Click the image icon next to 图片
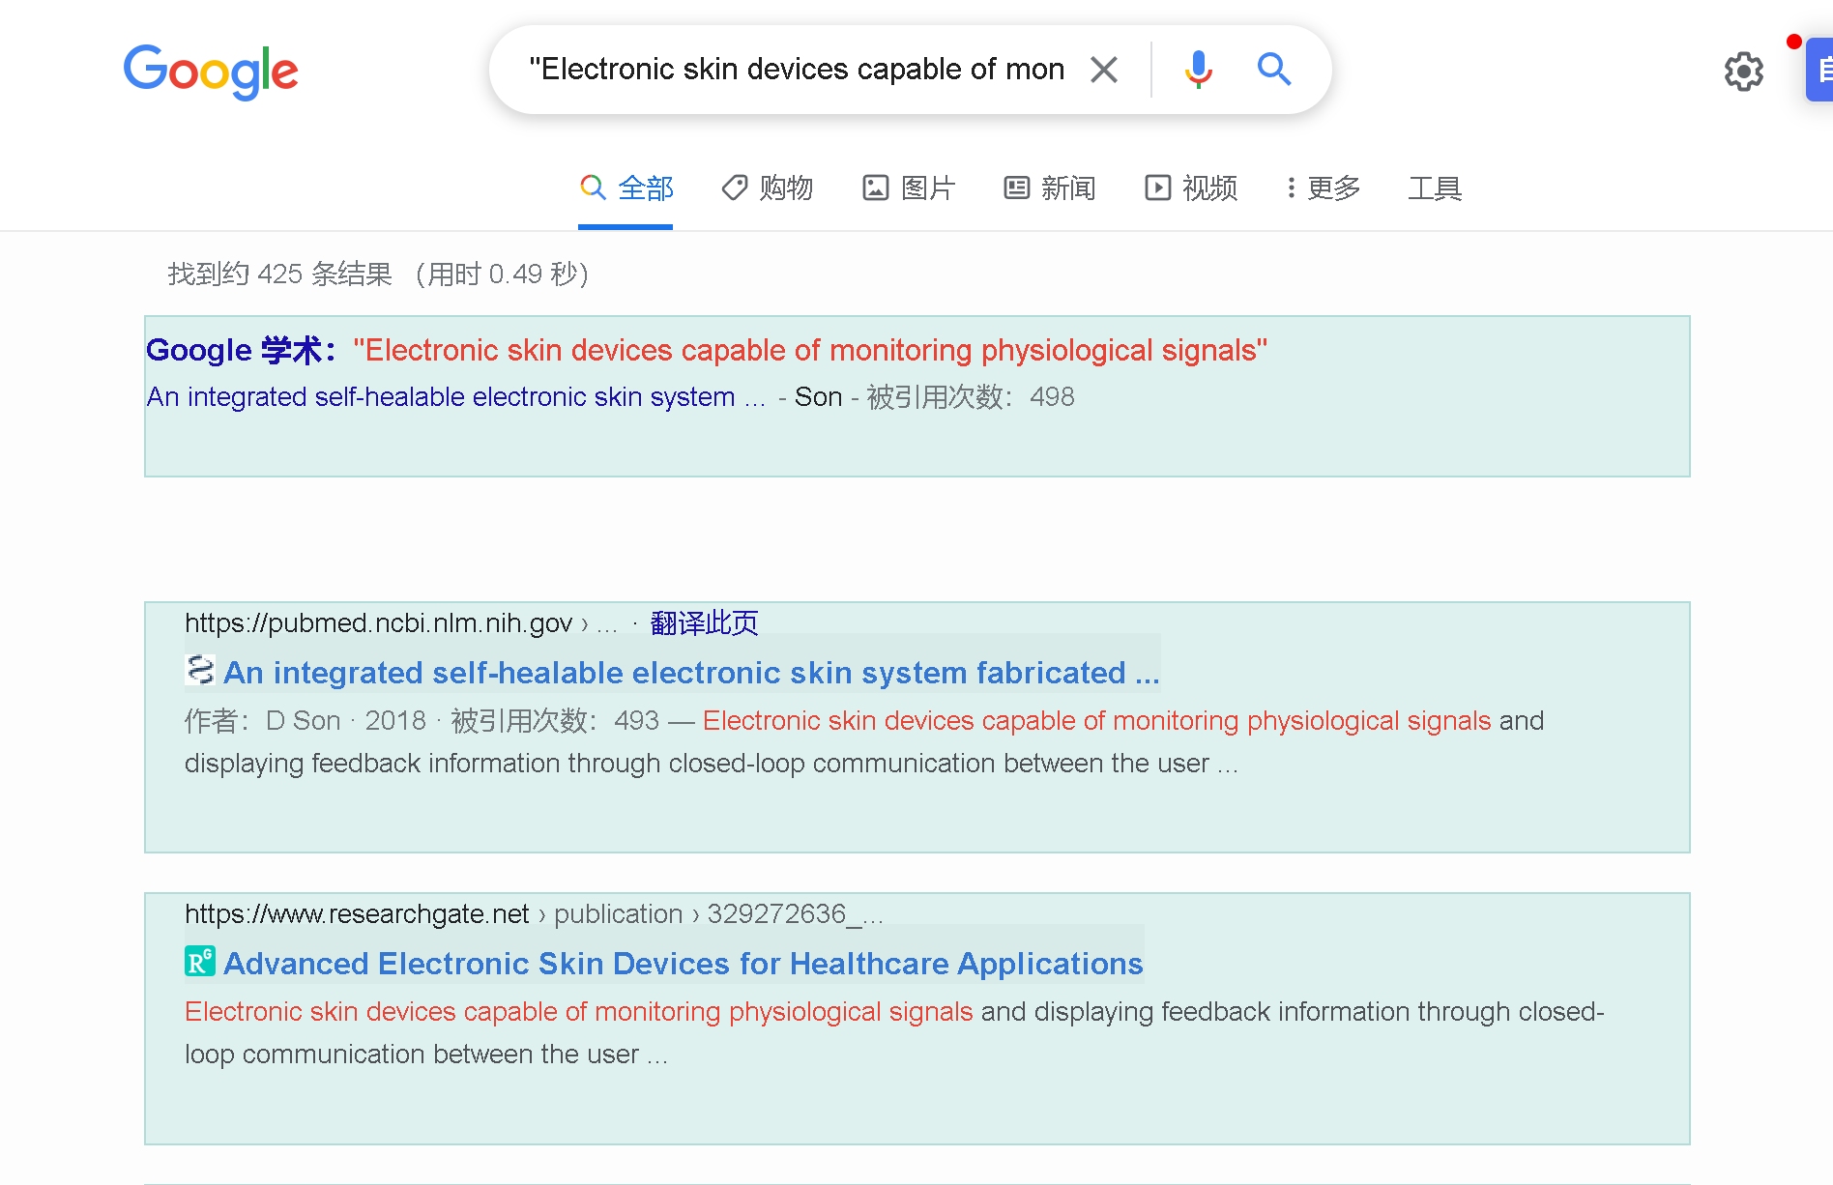1833x1185 pixels. point(876,187)
